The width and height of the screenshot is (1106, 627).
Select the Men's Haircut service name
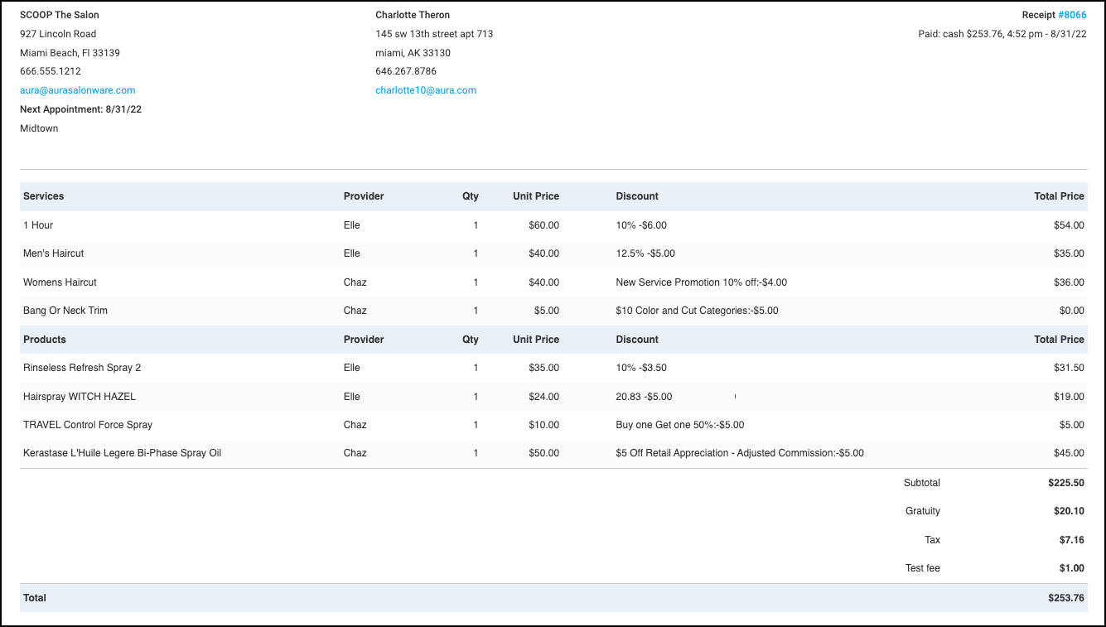pyautogui.click(x=53, y=253)
